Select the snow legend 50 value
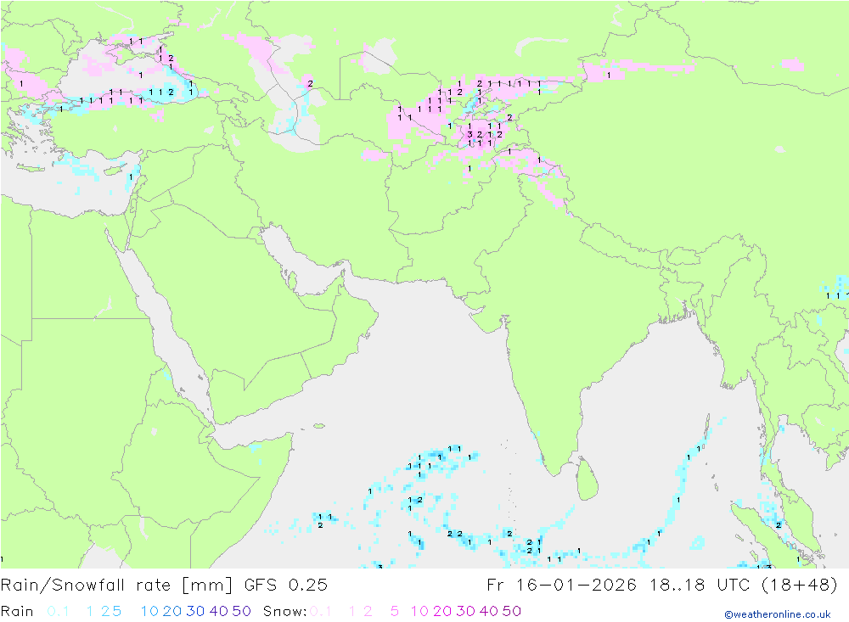Image resolution: width=849 pixels, height=622 pixels. click(512, 611)
